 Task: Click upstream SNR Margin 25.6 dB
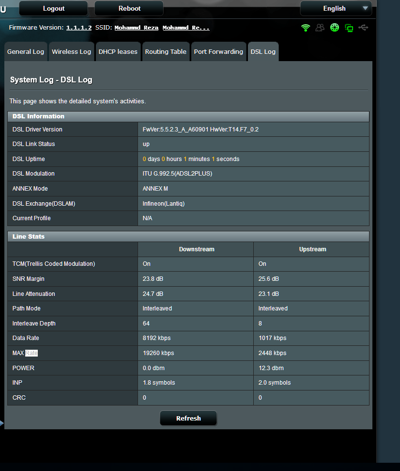(x=269, y=279)
